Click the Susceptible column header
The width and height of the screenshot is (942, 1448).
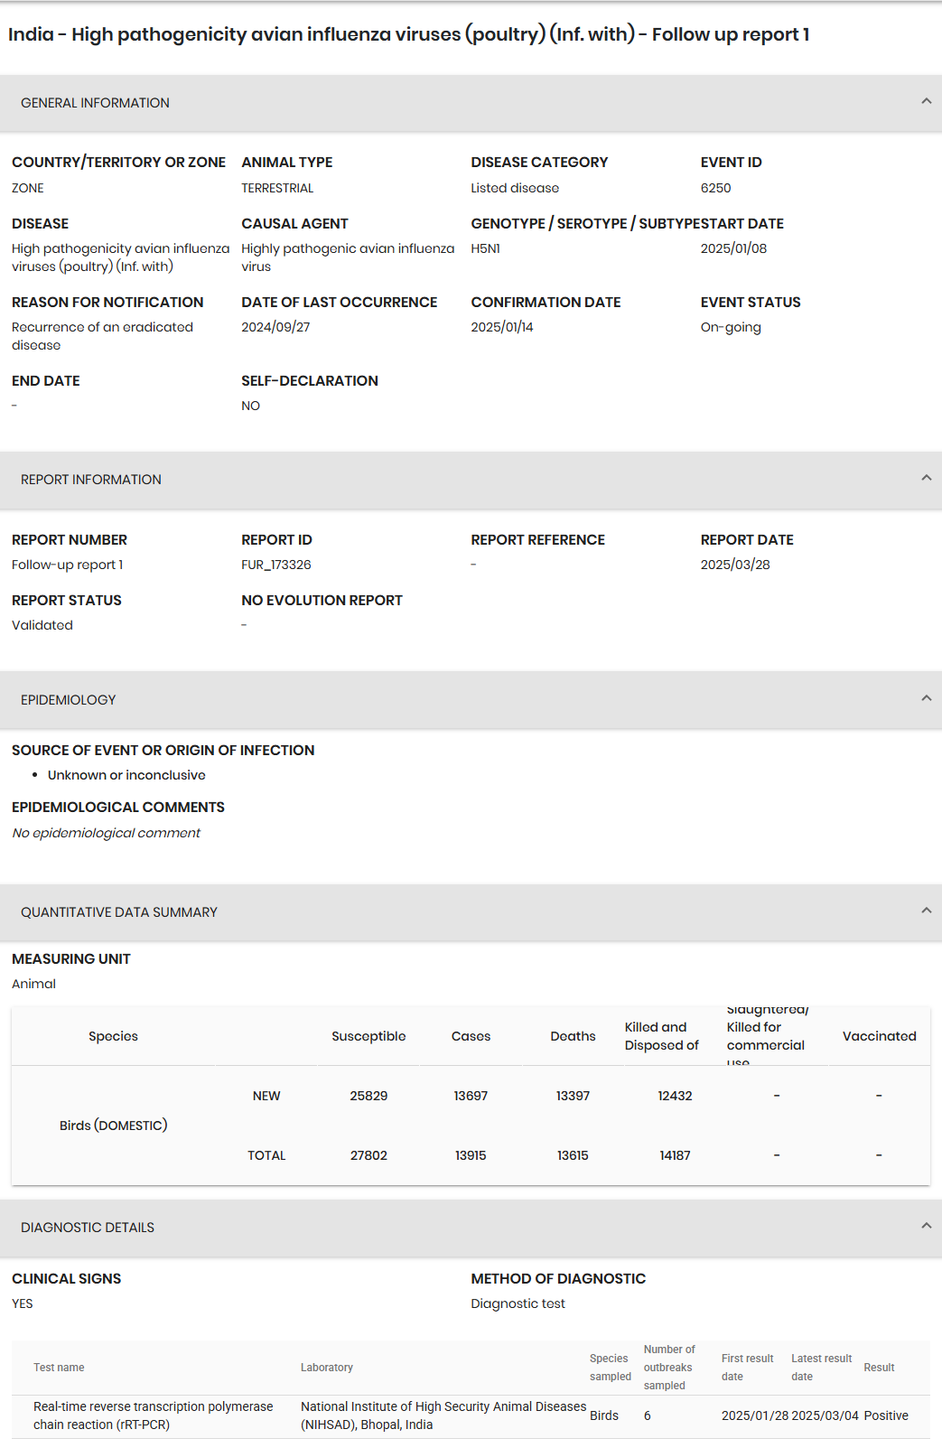point(368,1036)
